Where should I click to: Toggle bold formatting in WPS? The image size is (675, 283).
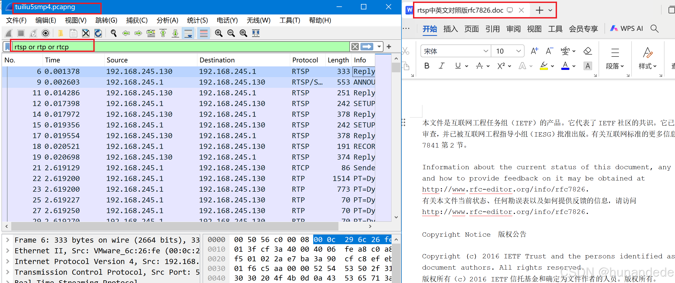(427, 66)
